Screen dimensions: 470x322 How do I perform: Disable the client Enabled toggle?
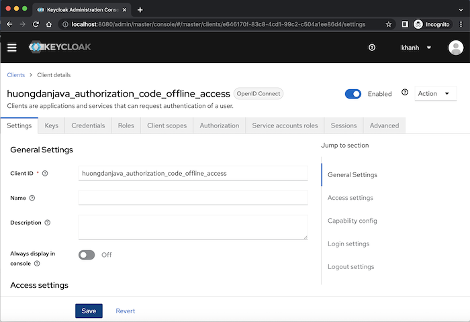click(352, 94)
